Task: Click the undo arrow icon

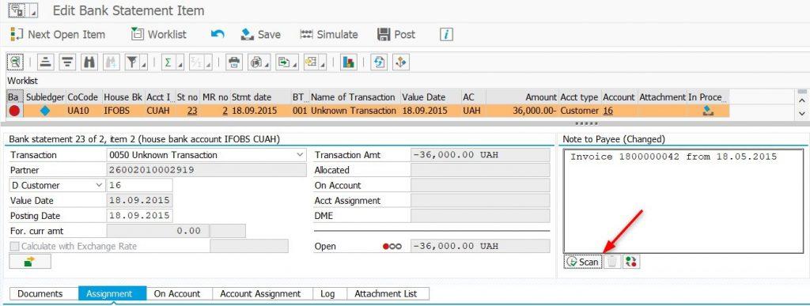Action: click(x=218, y=35)
